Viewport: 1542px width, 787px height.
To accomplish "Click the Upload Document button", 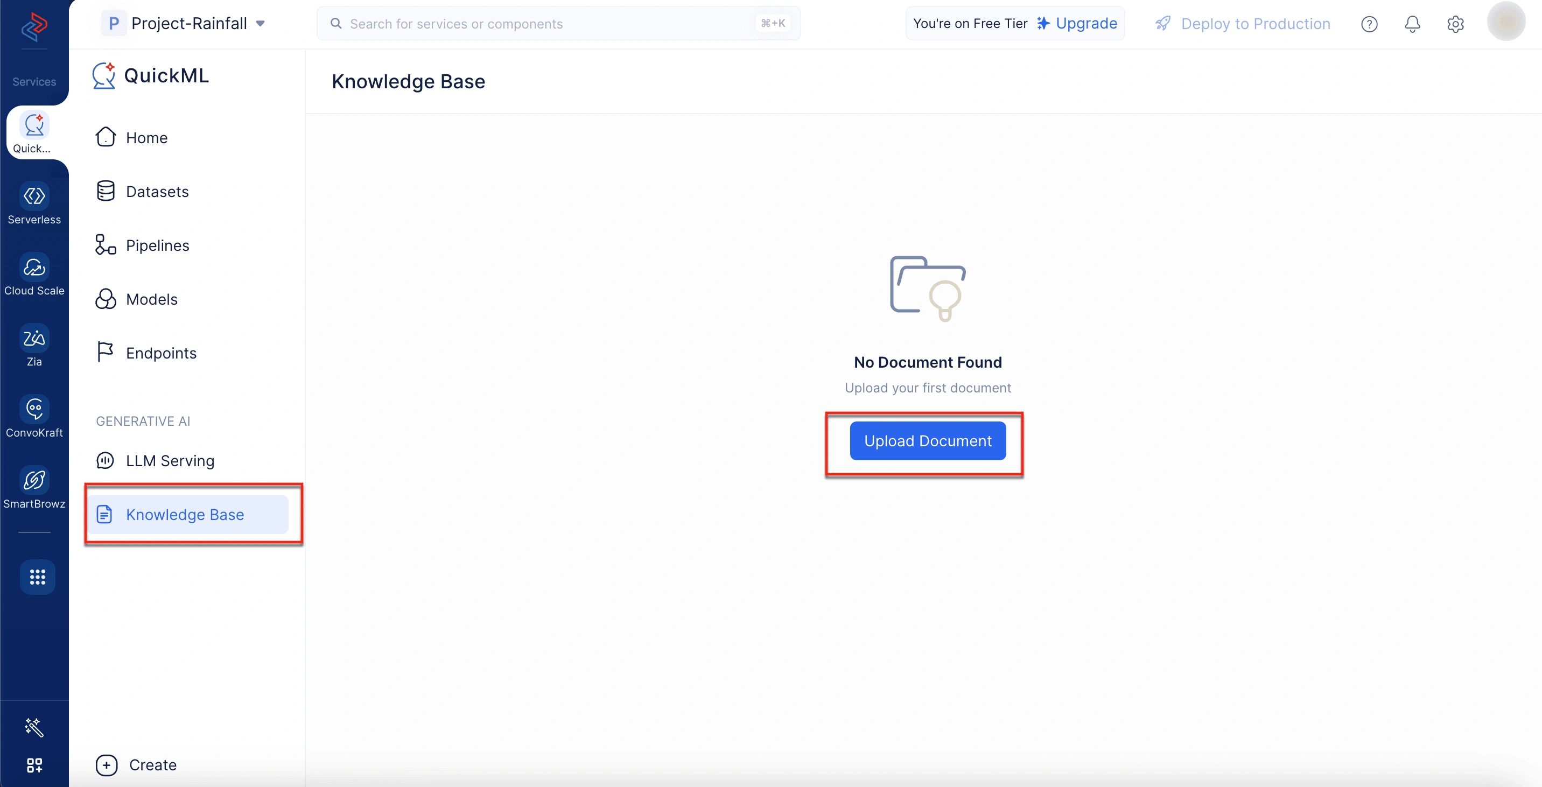I will coord(927,441).
